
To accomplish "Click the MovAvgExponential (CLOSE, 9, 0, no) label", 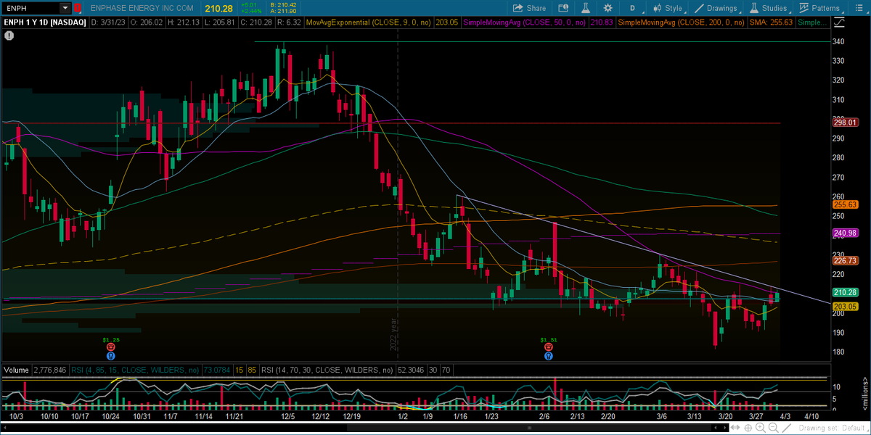I will [x=368, y=22].
